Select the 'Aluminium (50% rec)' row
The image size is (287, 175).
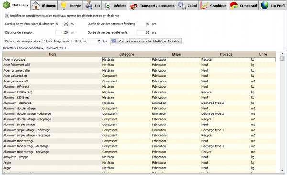tap(139, 97)
